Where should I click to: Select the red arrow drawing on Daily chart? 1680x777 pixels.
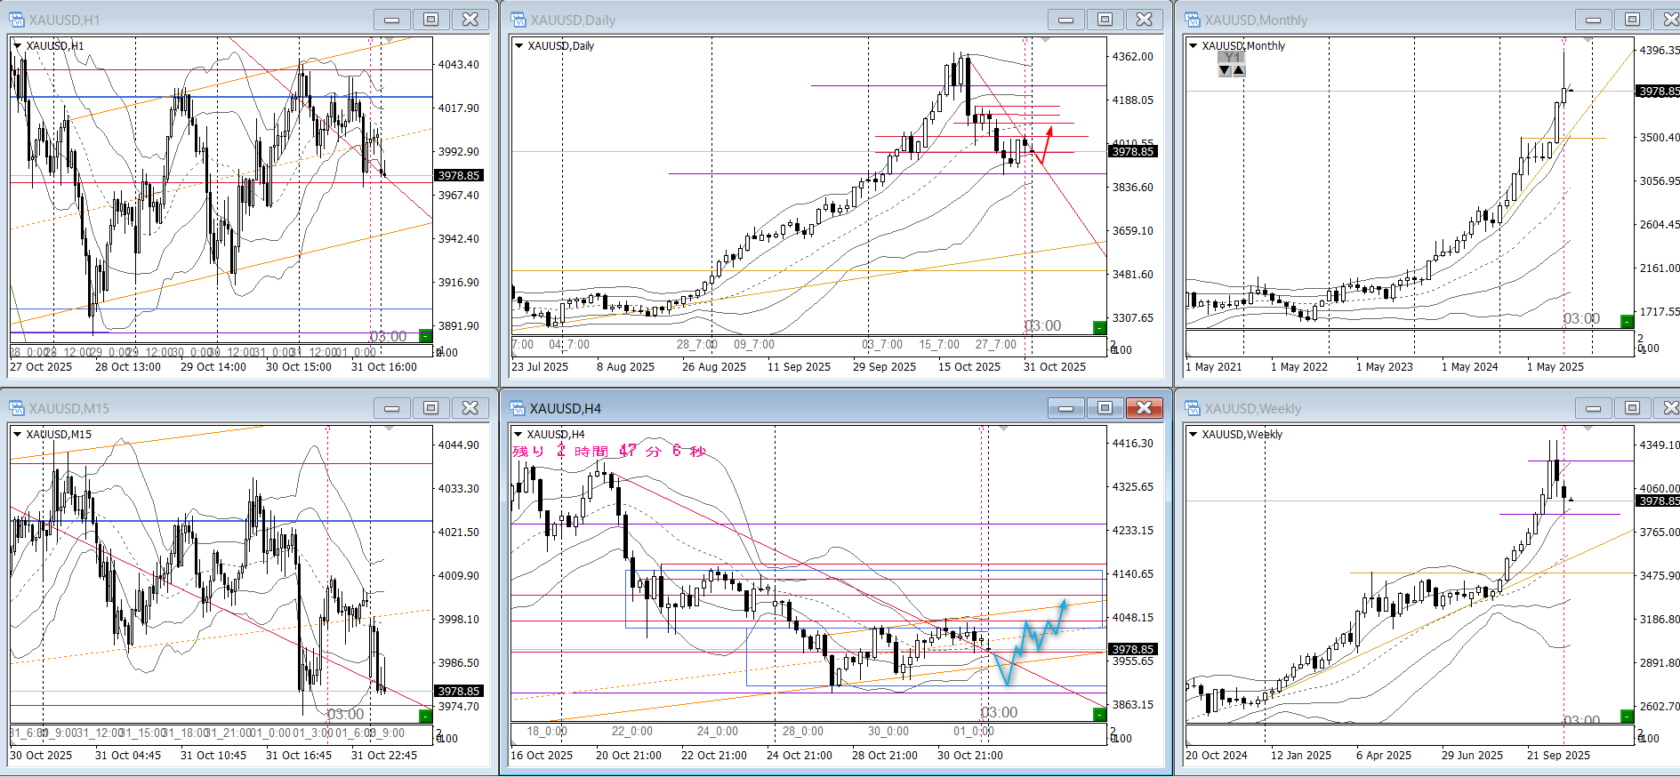1045,147
